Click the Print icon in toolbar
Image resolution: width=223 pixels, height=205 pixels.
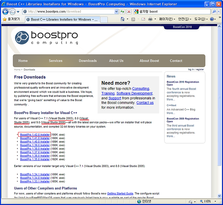click(x=150, y=19)
